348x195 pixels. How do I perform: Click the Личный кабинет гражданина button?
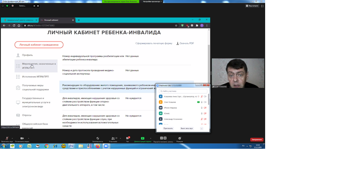(x=39, y=45)
